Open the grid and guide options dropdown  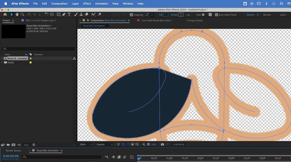pos(137,144)
